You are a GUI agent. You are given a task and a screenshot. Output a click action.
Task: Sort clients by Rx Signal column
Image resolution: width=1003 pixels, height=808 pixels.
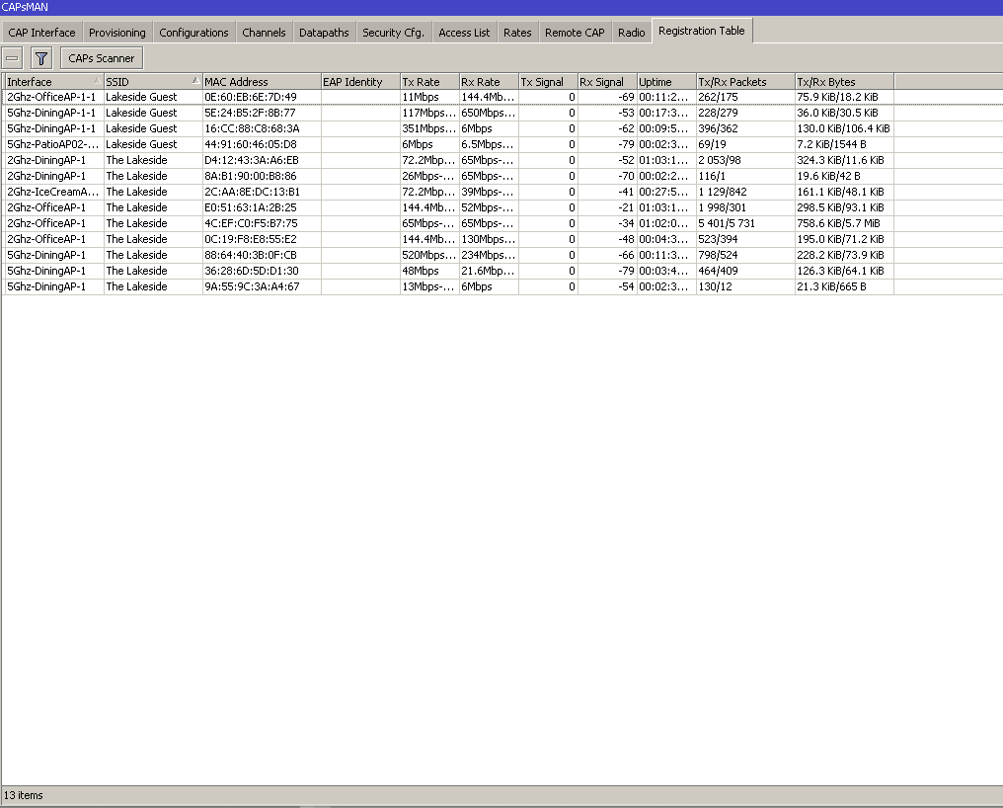(x=603, y=81)
